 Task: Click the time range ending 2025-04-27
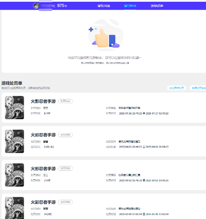[x=144, y=113]
